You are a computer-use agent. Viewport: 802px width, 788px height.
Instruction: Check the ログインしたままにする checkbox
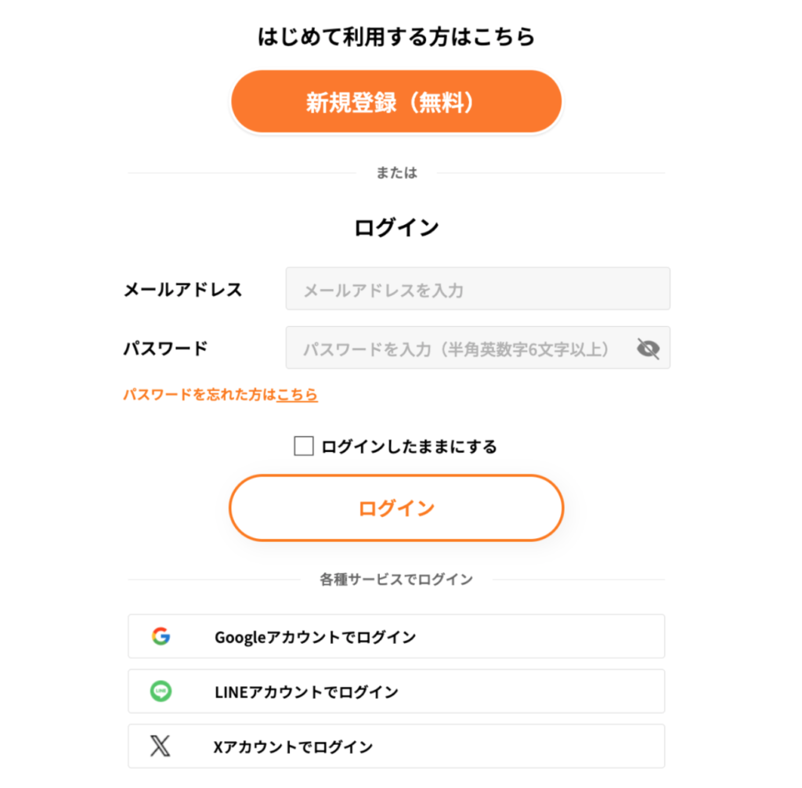point(303,446)
